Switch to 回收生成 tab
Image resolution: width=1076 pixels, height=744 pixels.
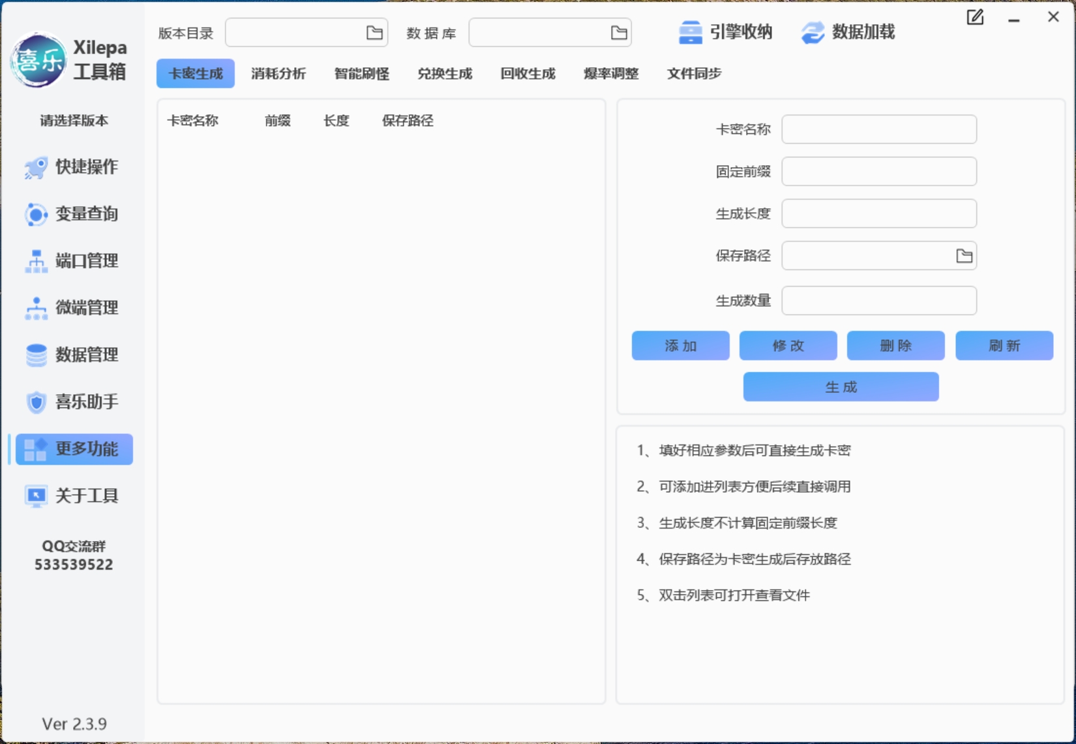click(x=528, y=74)
